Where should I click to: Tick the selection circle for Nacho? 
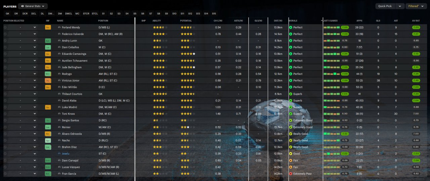coord(5,140)
